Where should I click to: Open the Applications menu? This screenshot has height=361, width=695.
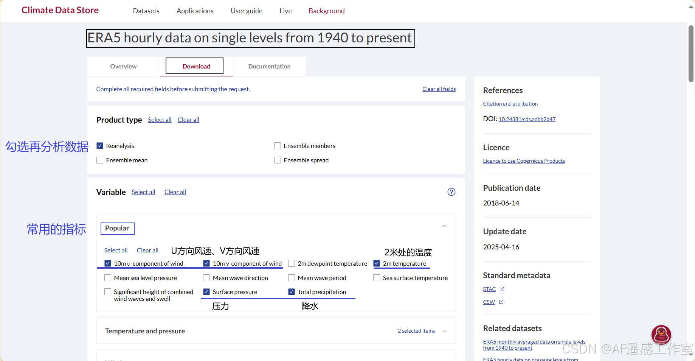[195, 11]
